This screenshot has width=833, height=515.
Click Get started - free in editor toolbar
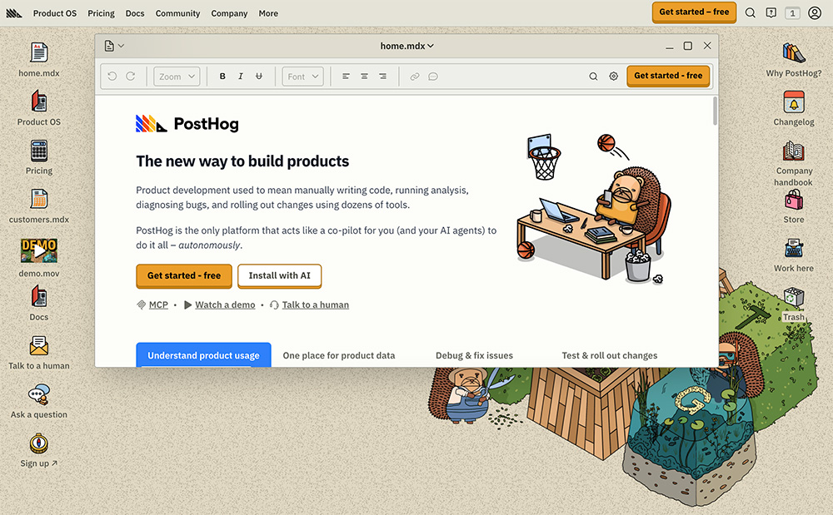click(x=668, y=76)
